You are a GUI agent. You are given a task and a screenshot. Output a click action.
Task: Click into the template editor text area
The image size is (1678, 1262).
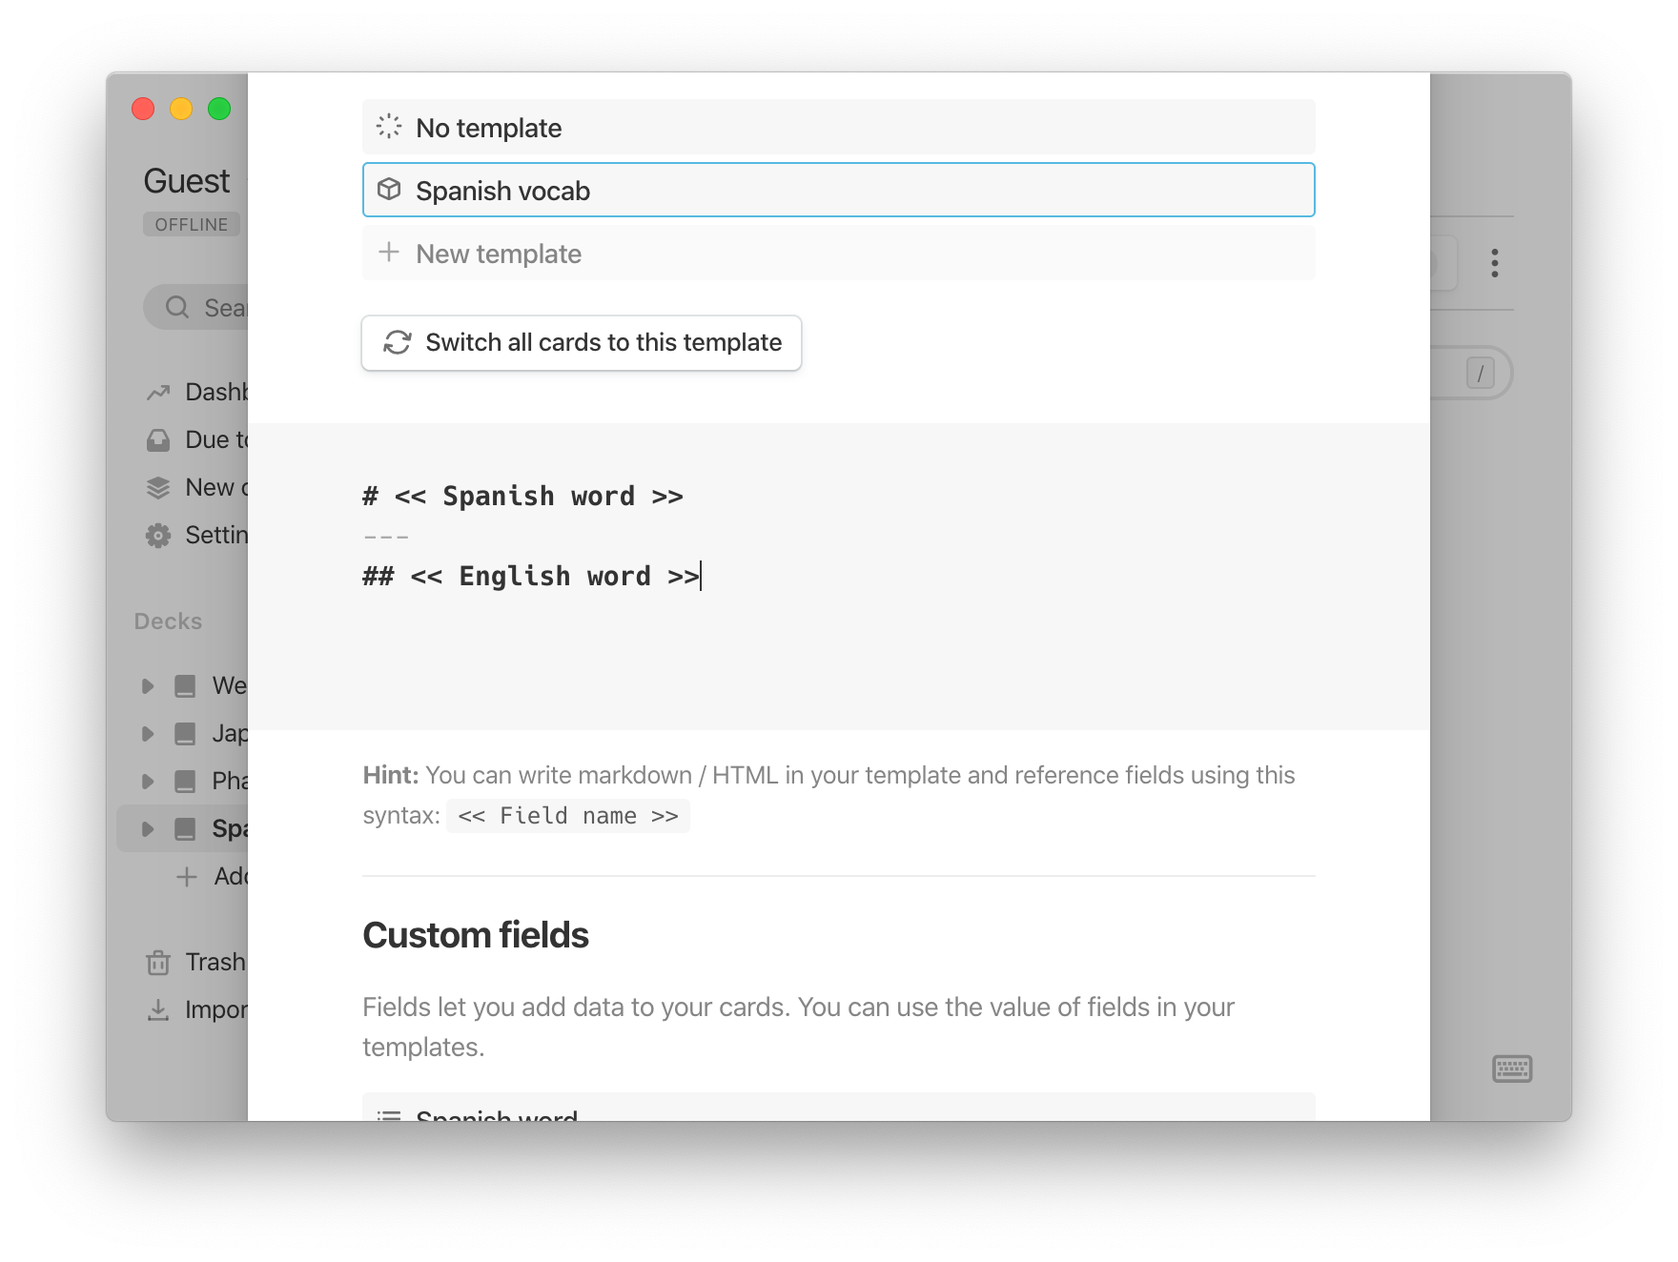coord(838,577)
